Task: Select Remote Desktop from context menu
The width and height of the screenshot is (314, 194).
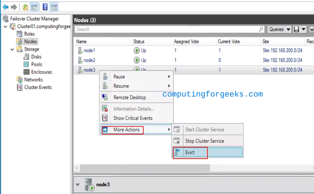Action: click(x=136, y=97)
